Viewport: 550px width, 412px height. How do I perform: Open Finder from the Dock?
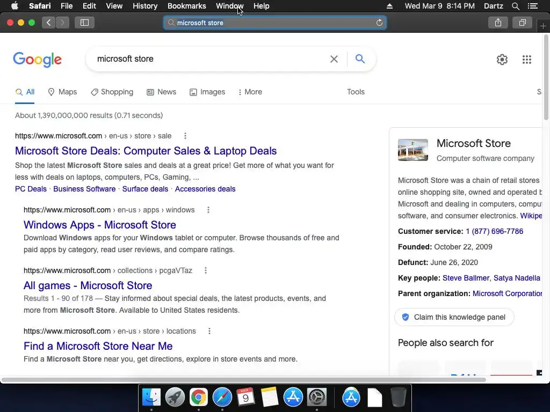(151, 398)
